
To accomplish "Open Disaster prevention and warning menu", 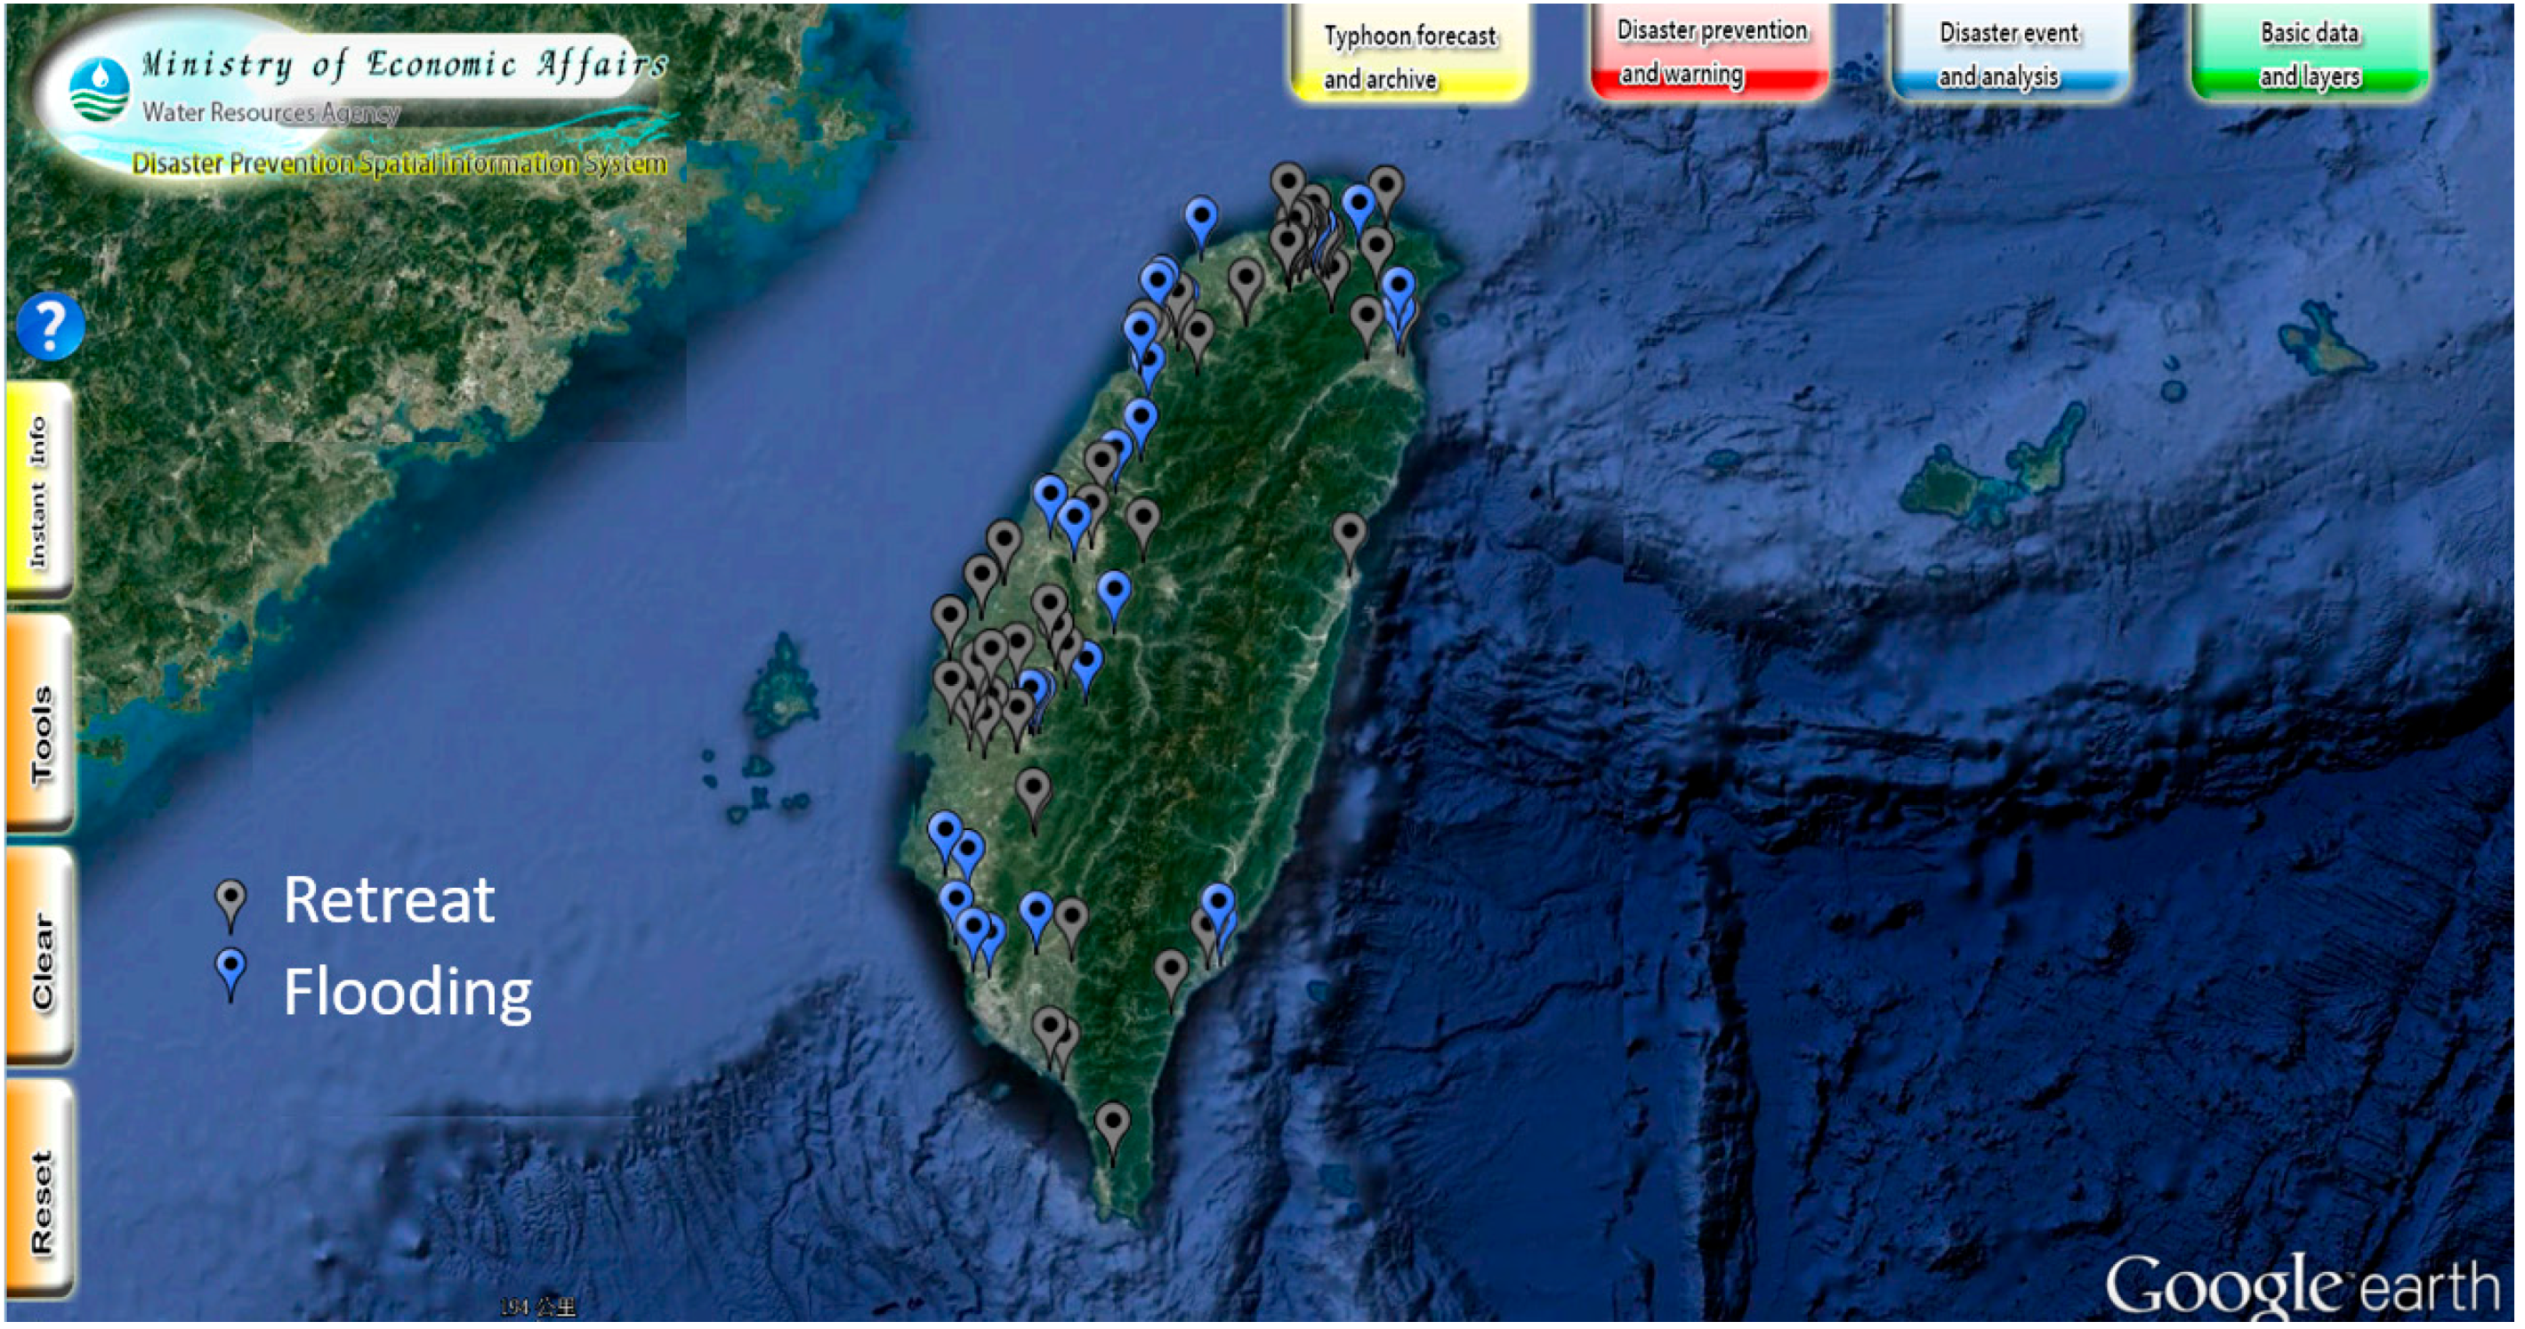I will (x=1710, y=52).
